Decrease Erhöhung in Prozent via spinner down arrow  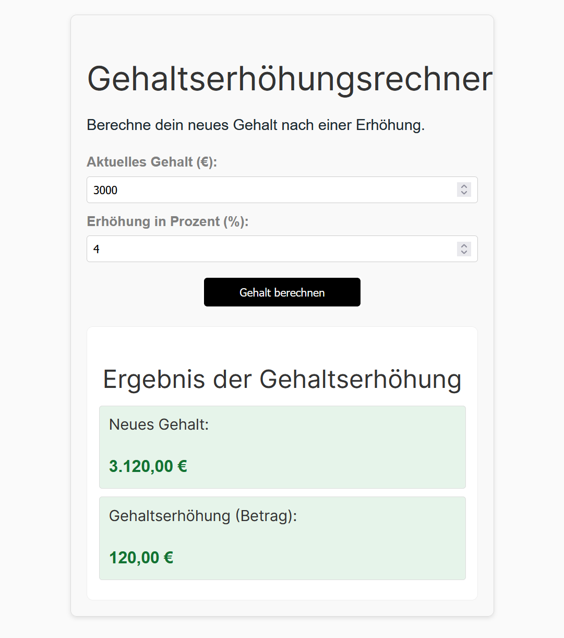click(463, 253)
